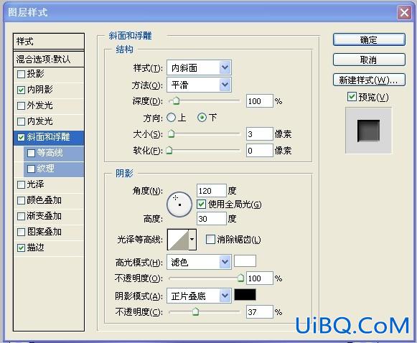The image size is (417, 343).
Task: Select the 下 direction radio button
Action: [202, 117]
